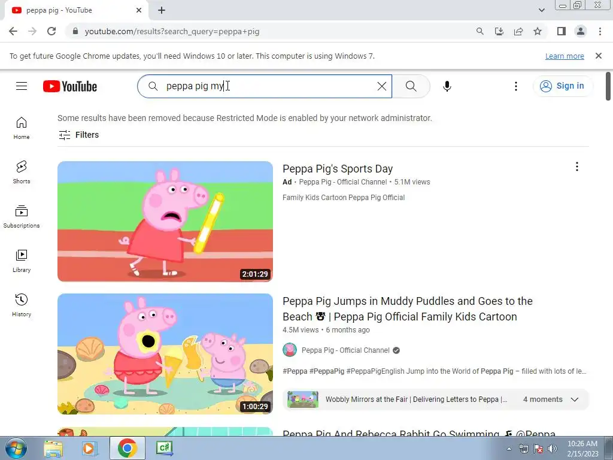Submit search with magnifier button
Viewport: 613px width, 460px height.
tap(411, 86)
